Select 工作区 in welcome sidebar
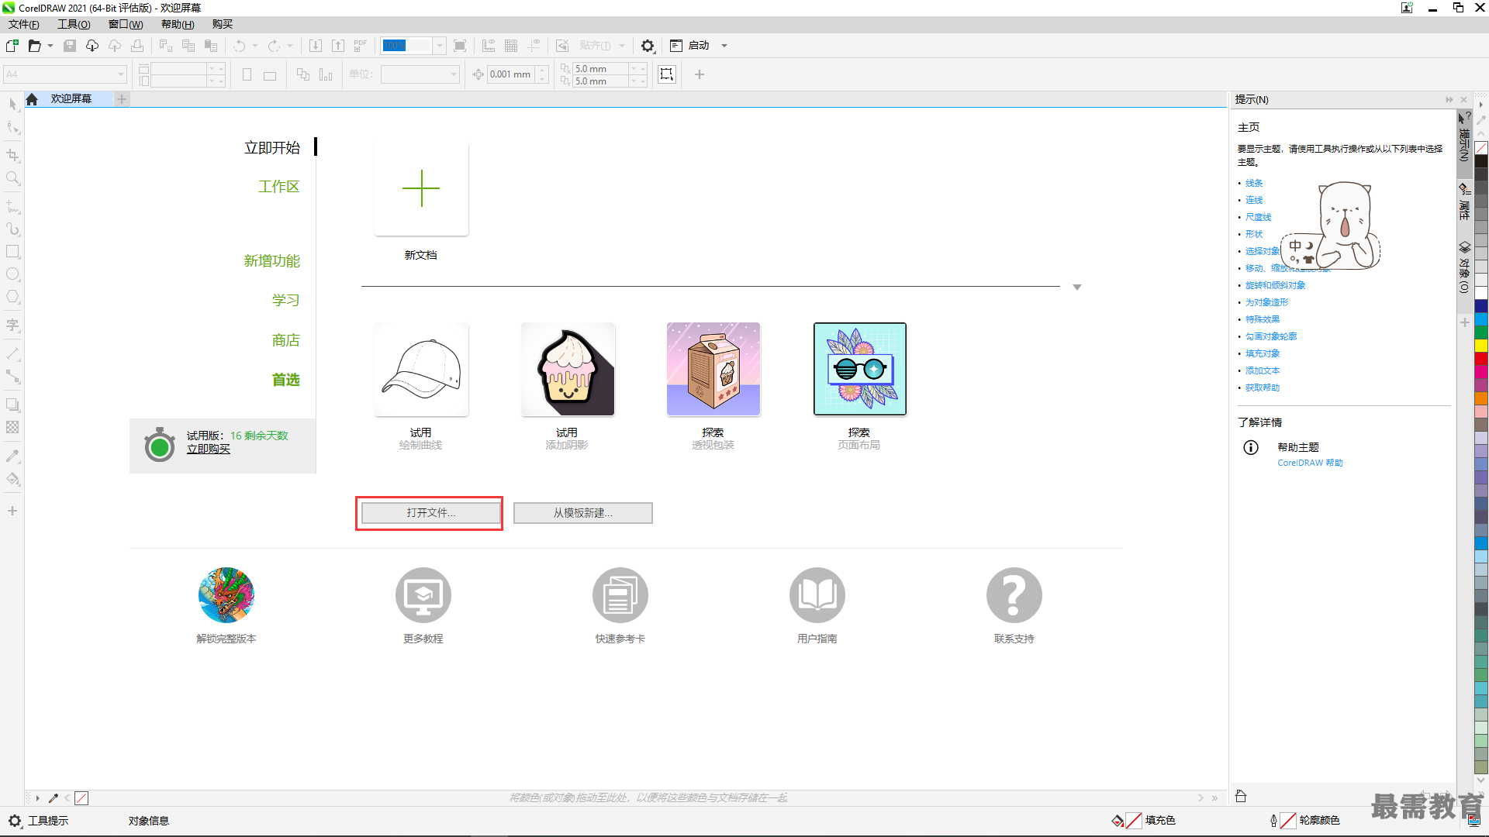1489x837 pixels. point(279,187)
